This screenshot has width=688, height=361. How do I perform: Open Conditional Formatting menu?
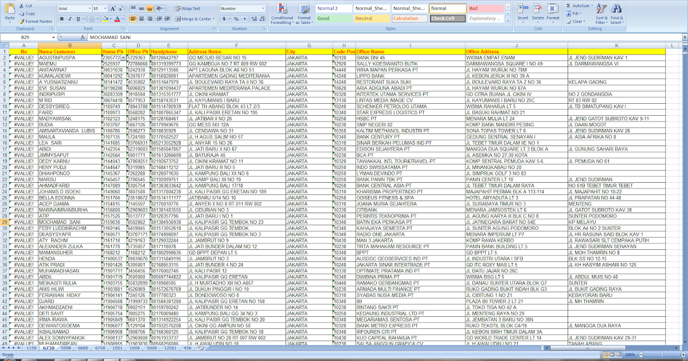coord(282,14)
